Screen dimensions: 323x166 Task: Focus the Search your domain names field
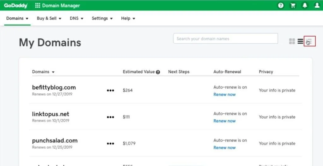click(225, 39)
